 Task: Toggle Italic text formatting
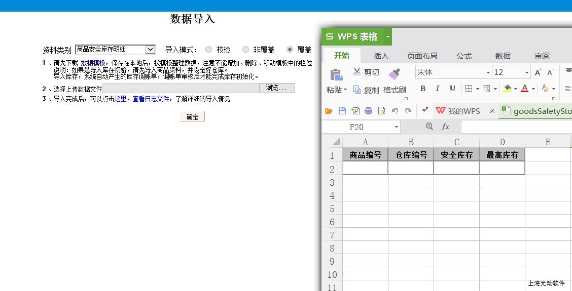(x=438, y=89)
